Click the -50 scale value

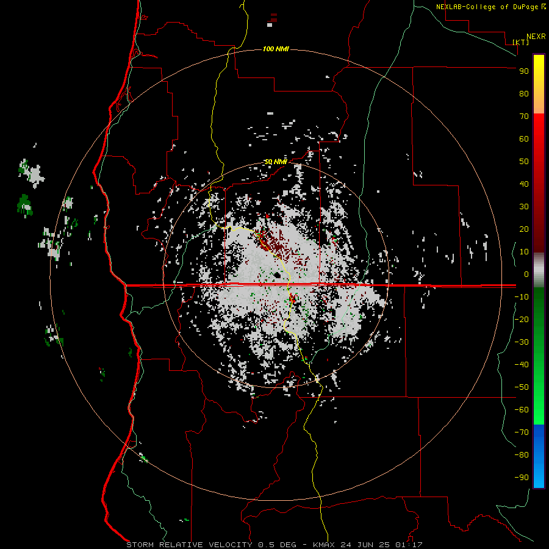point(522,387)
